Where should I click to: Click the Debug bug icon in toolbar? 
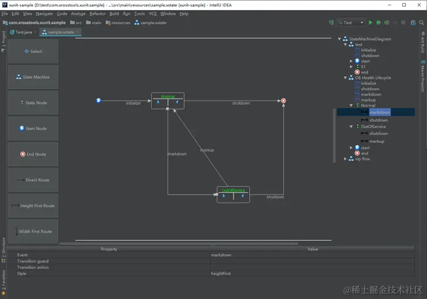(x=379, y=22)
